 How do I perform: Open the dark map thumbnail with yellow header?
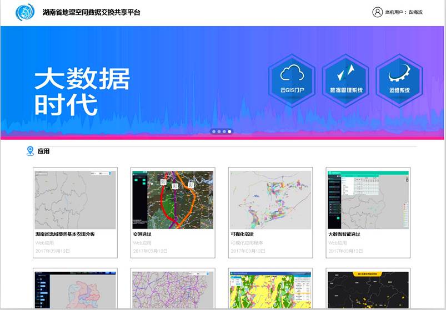click(x=368, y=290)
